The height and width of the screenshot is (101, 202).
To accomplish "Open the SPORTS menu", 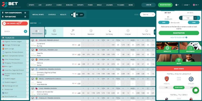I will [x=31, y=5].
